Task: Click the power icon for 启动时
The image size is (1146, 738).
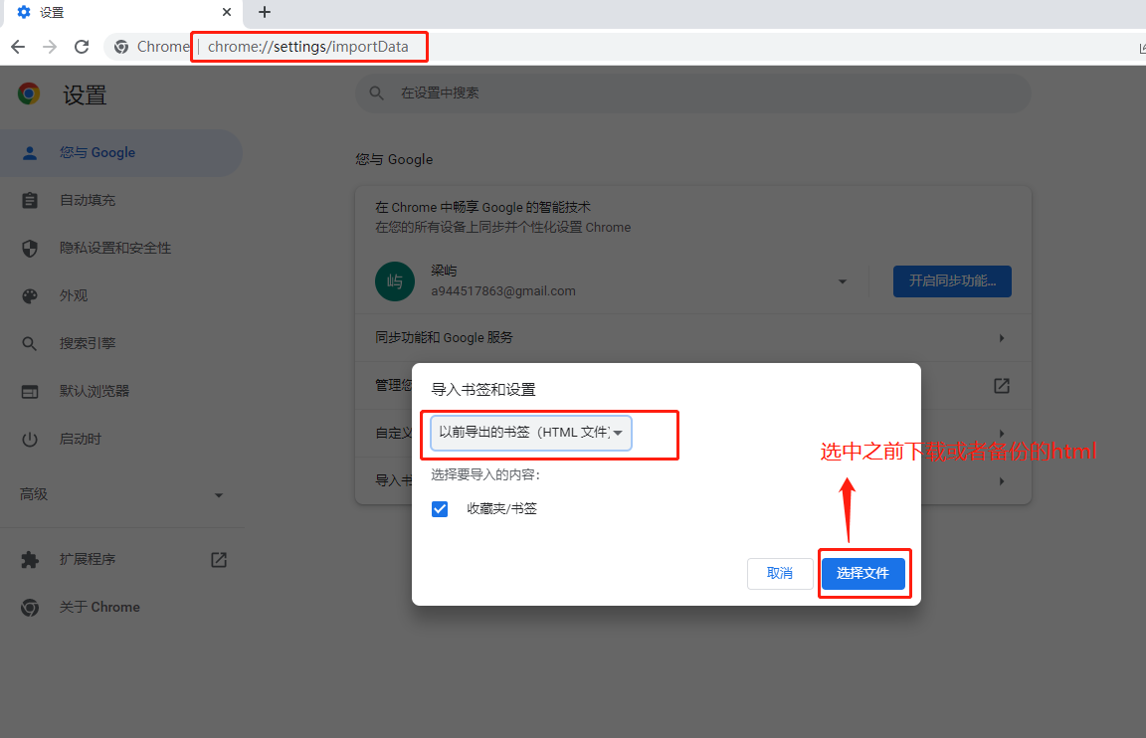Action: [x=30, y=440]
